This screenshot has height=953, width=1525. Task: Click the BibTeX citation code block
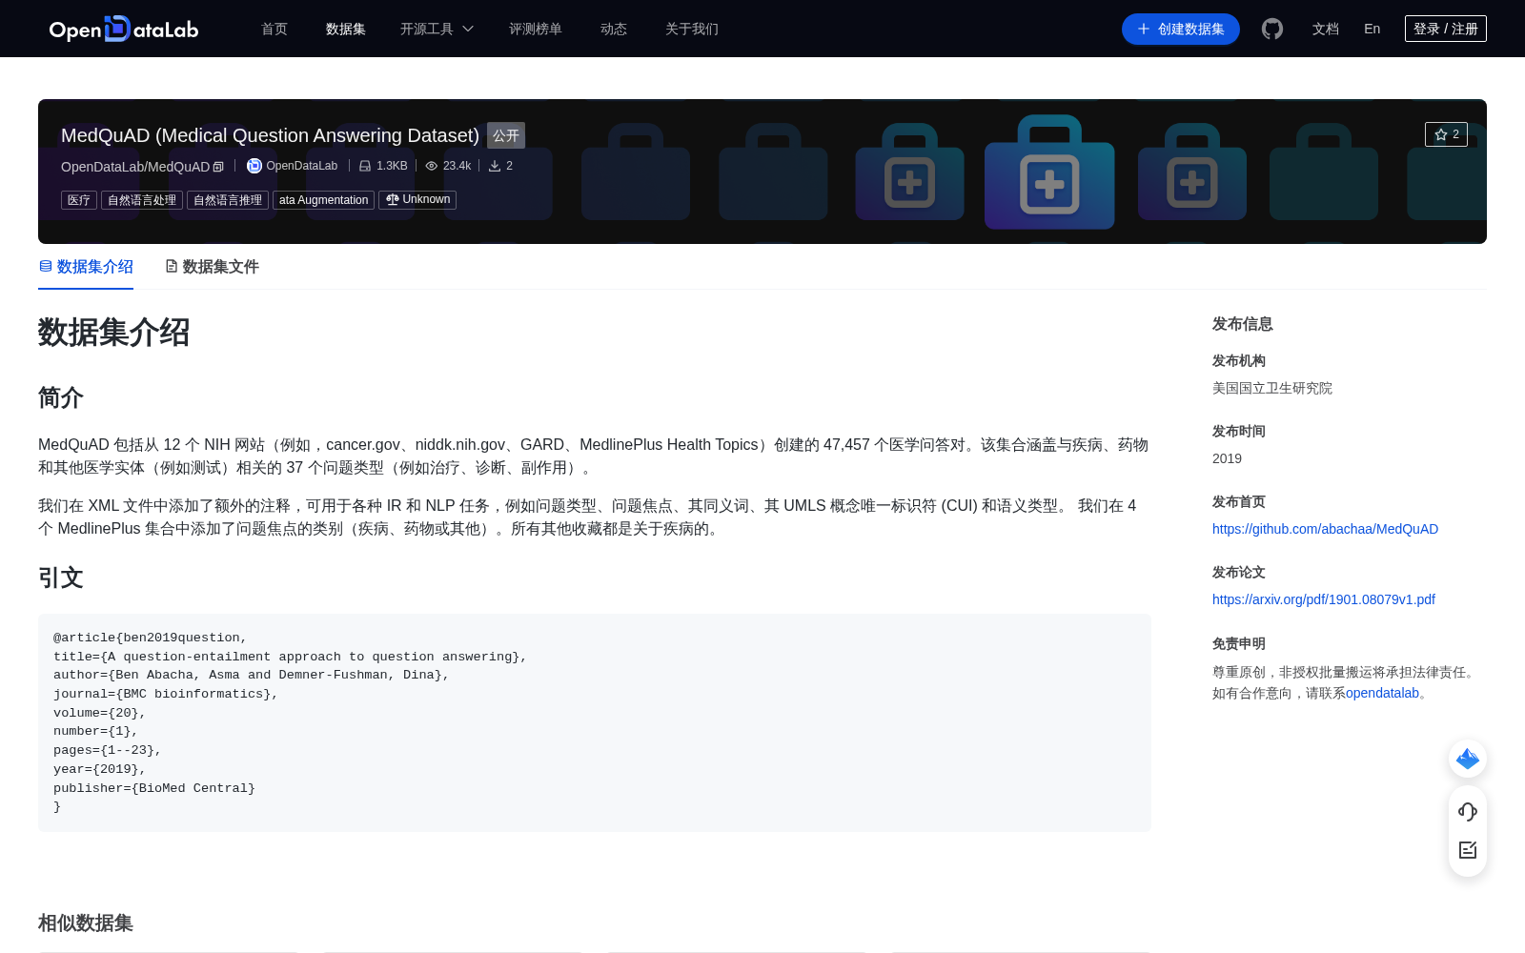tap(595, 722)
